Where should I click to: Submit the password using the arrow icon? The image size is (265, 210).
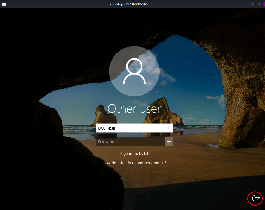coord(169,142)
